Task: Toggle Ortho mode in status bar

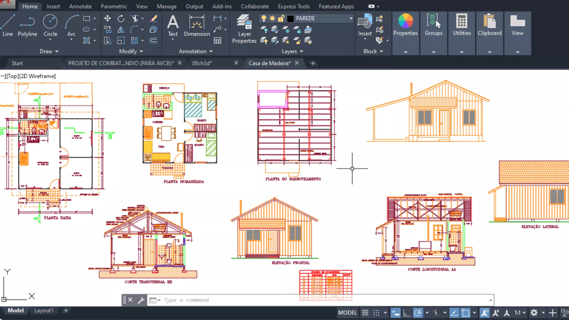Action: pyautogui.click(x=407, y=313)
